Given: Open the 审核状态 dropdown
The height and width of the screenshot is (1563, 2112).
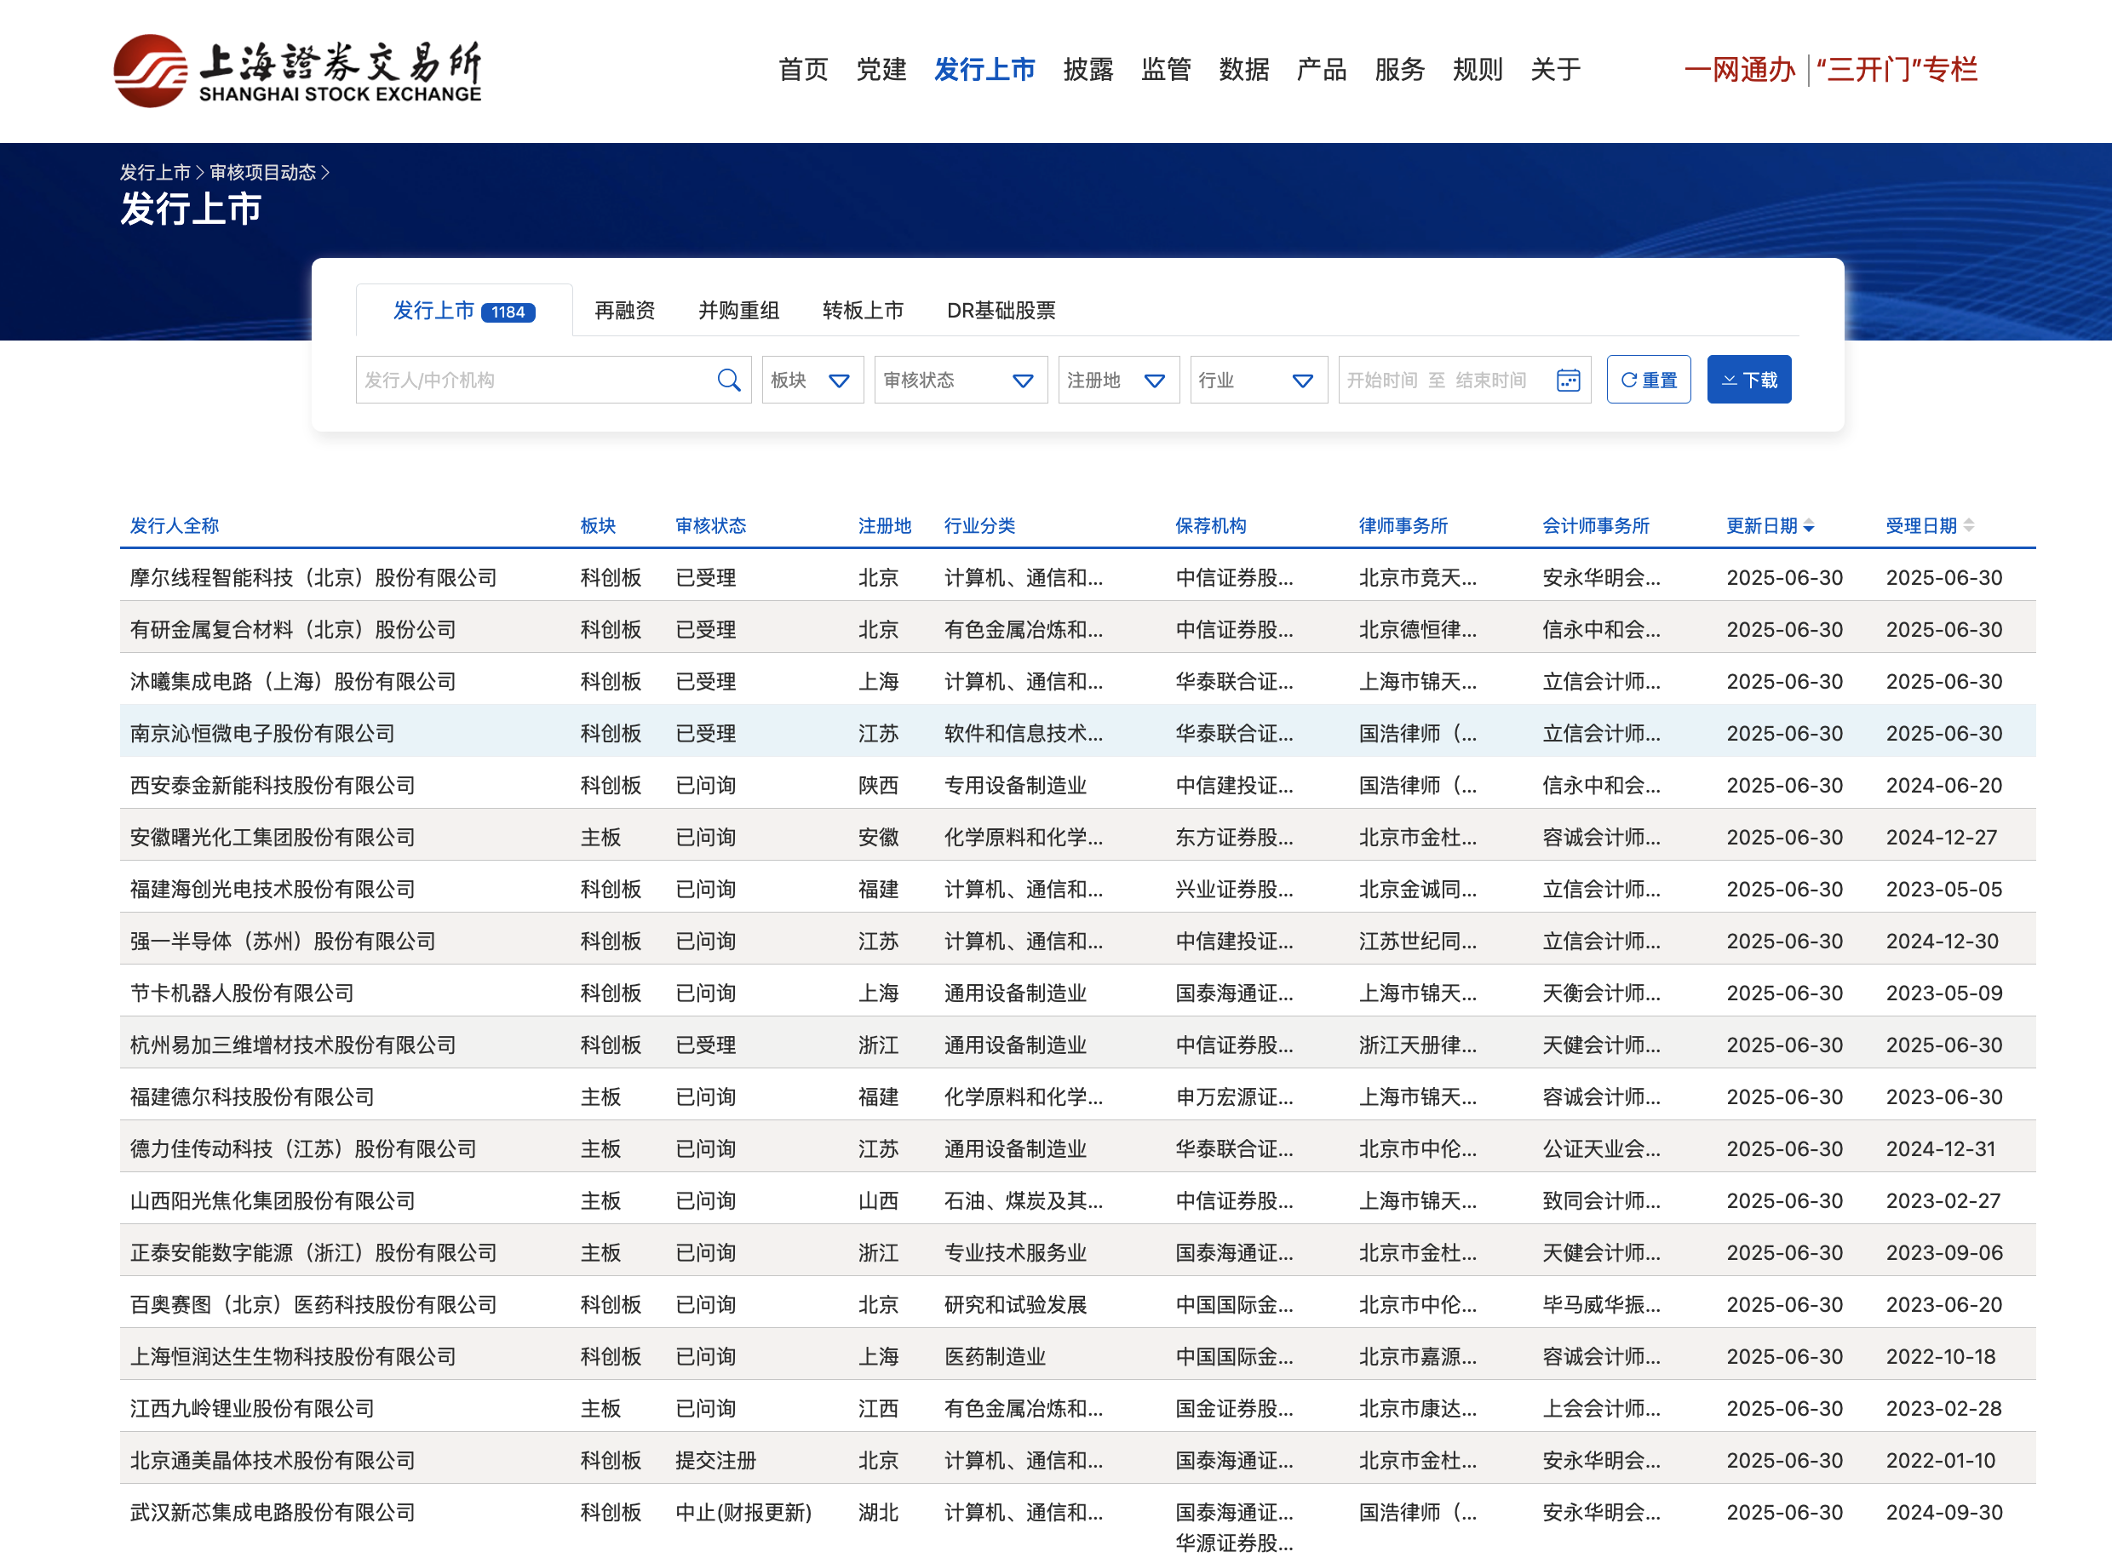Looking at the screenshot, I should point(960,381).
